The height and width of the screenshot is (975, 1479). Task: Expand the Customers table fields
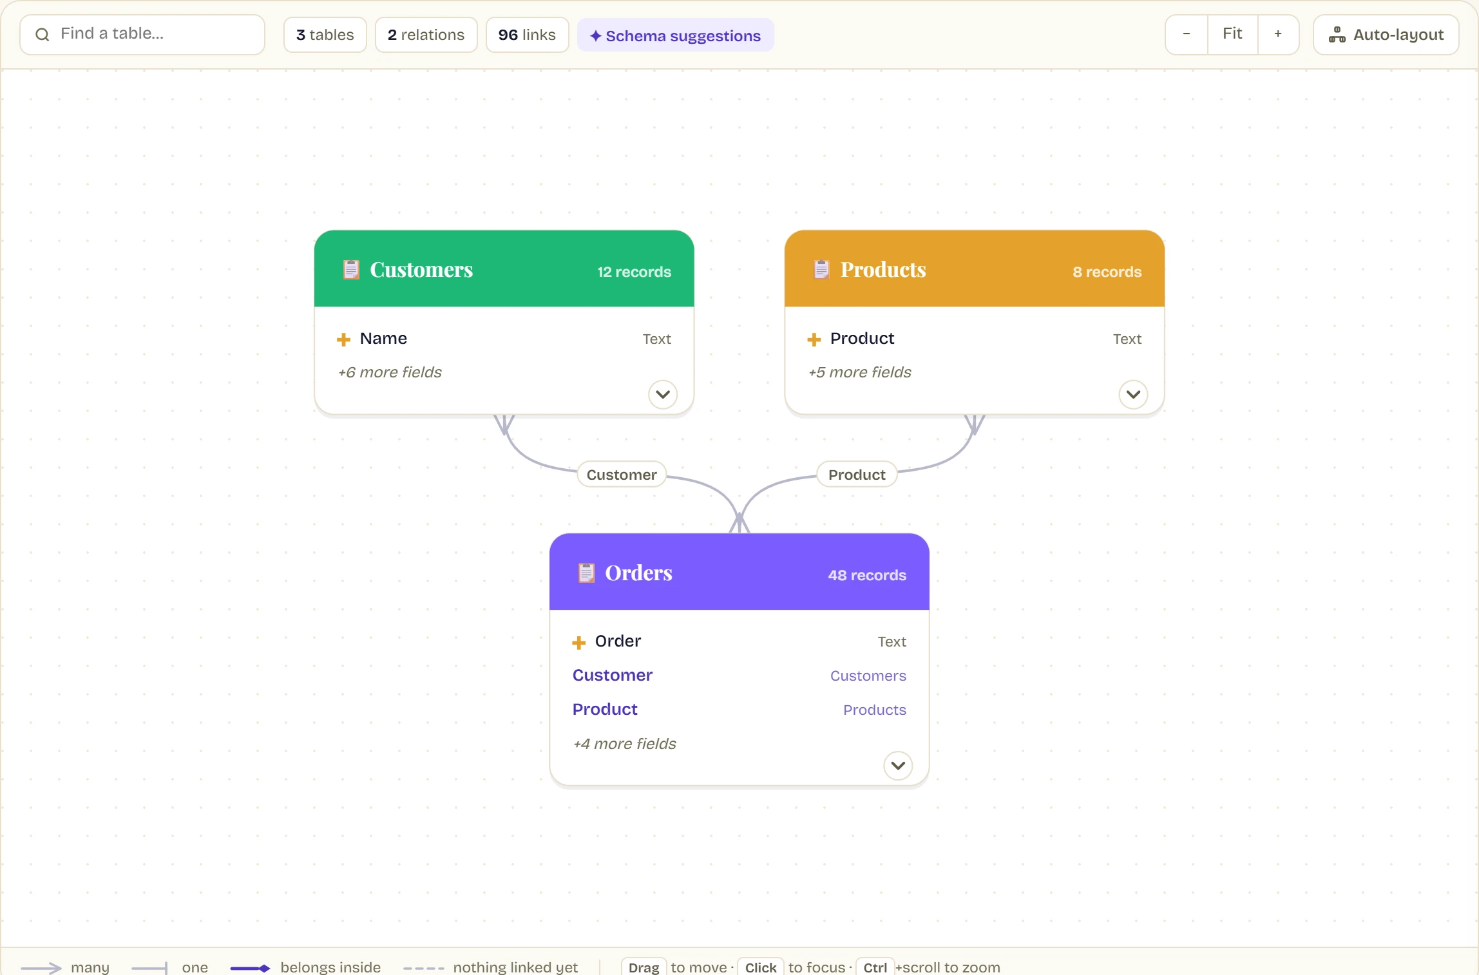[663, 394]
